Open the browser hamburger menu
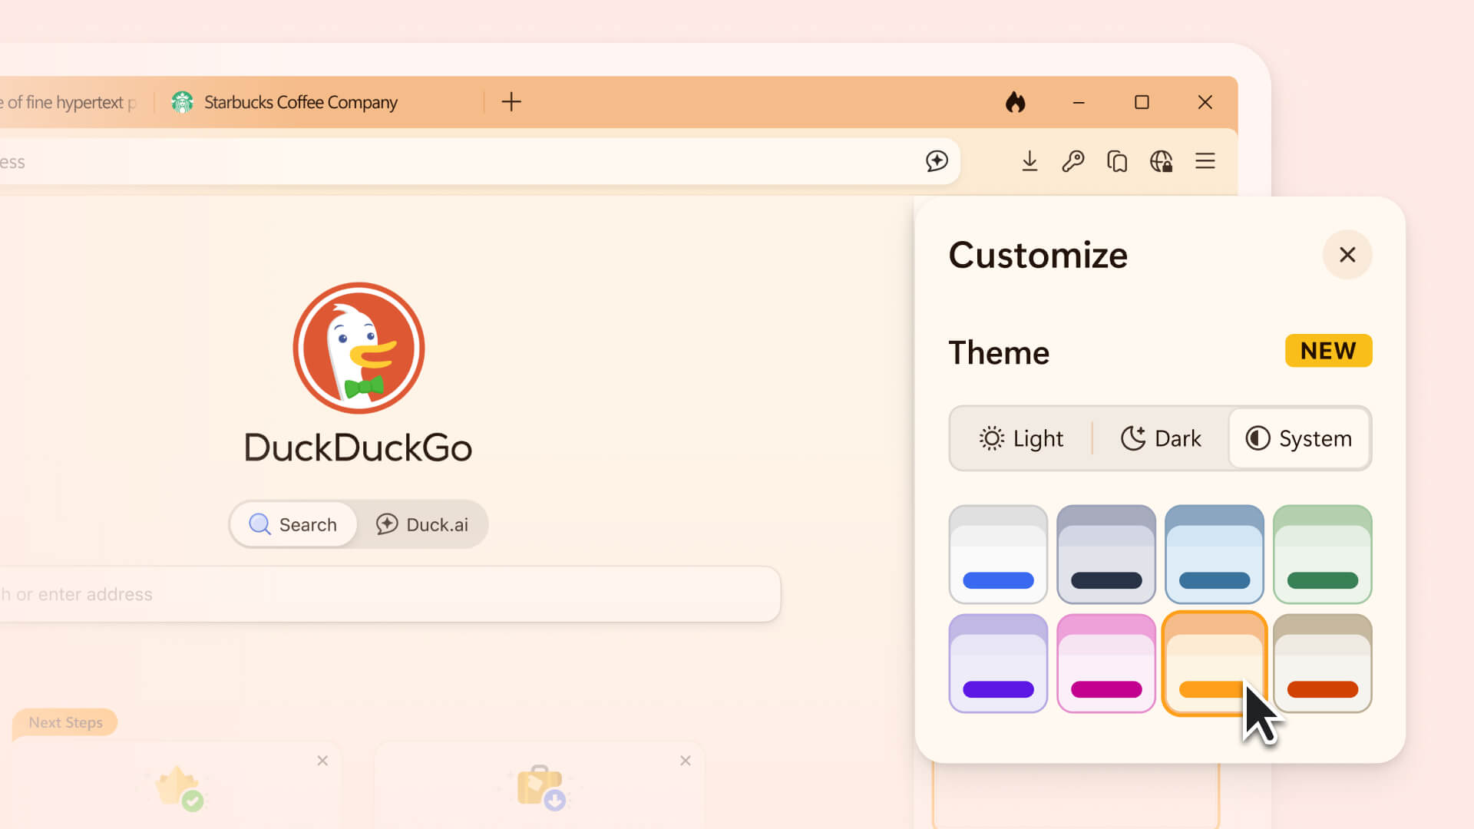This screenshot has width=1474, height=829. coord(1205,161)
